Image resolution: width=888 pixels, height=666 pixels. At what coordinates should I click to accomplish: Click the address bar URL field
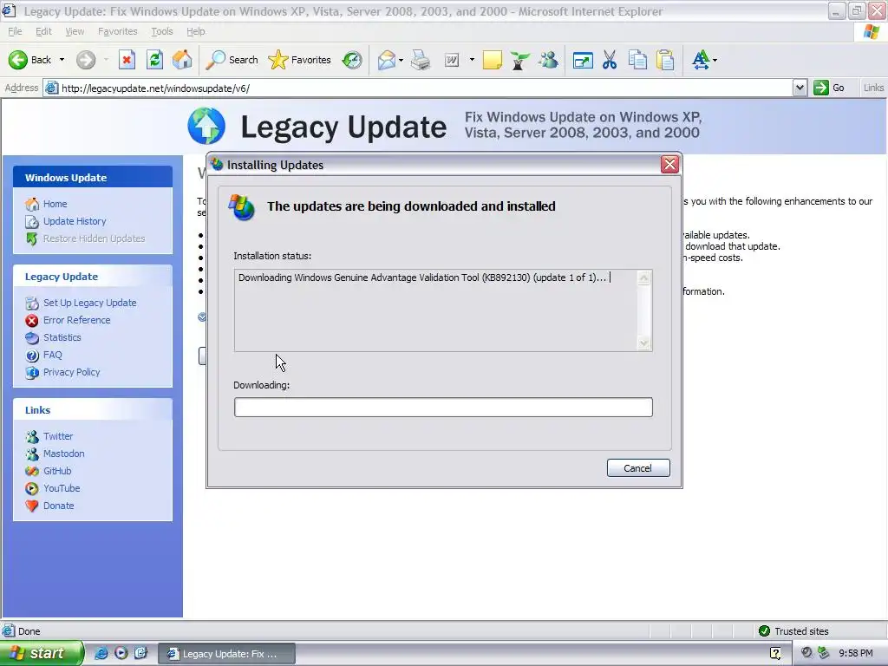tap(419, 88)
